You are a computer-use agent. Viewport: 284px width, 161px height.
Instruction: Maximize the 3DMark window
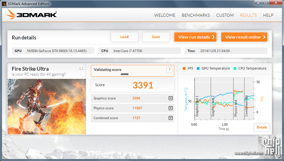(x=266, y=2)
